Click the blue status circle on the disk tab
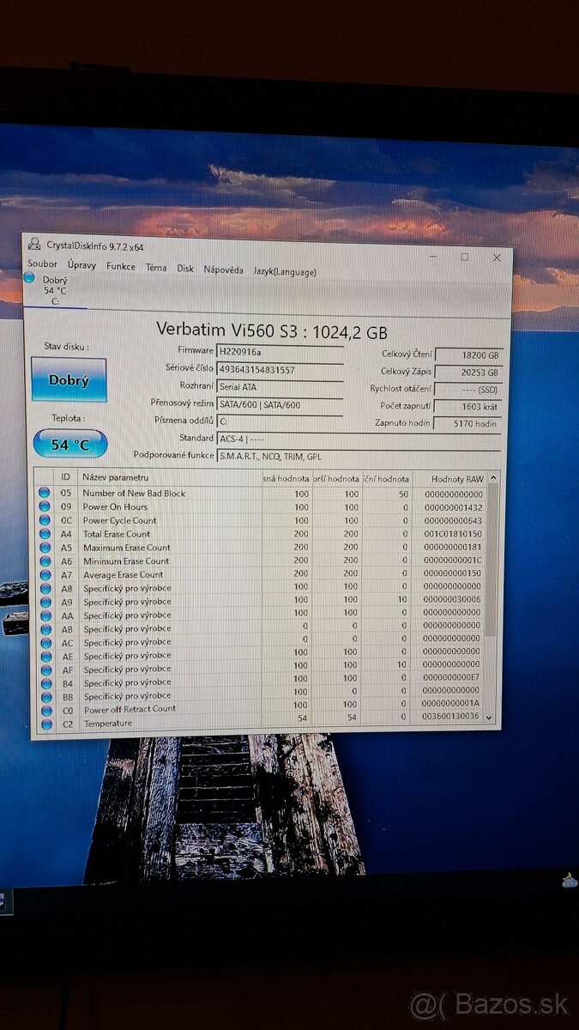 click(30, 278)
